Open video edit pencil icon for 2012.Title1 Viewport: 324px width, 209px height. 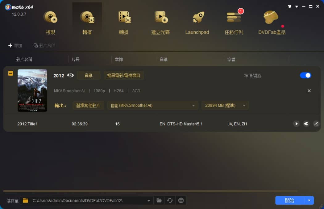[x=316, y=124]
